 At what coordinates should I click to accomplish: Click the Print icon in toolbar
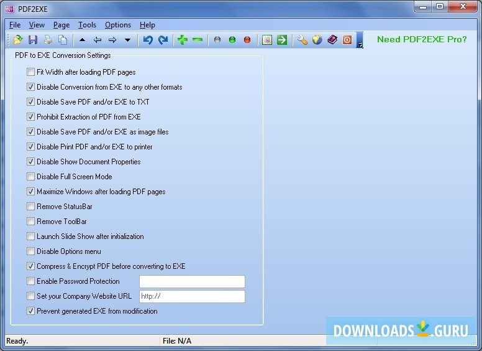48,40
